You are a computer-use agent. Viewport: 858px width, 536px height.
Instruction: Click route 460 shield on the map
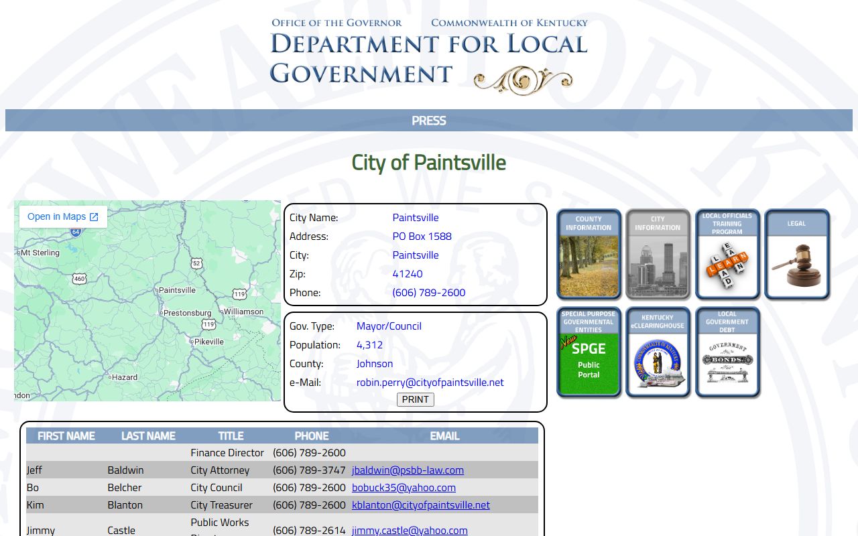tap(80, 279)
